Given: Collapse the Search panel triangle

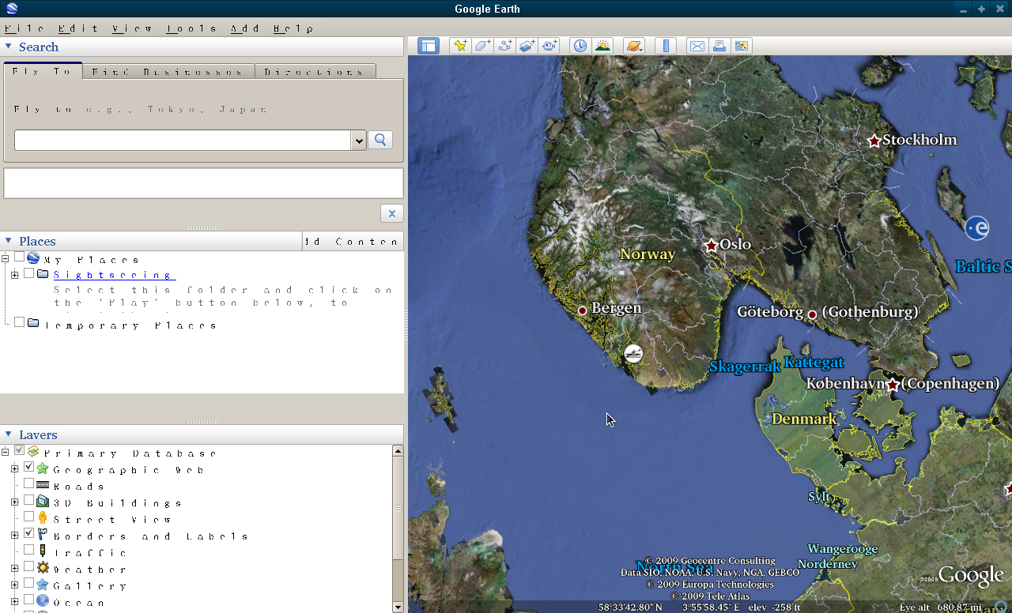Looking at the screenshot, I should (x=9, y=47).
